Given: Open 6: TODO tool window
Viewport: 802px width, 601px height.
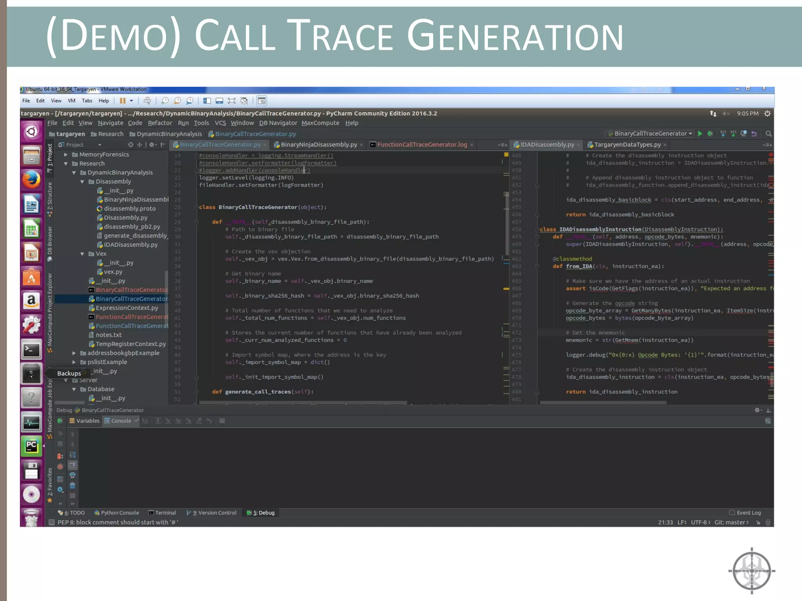Looking at the screenshot, I should (x=71, y=513).
